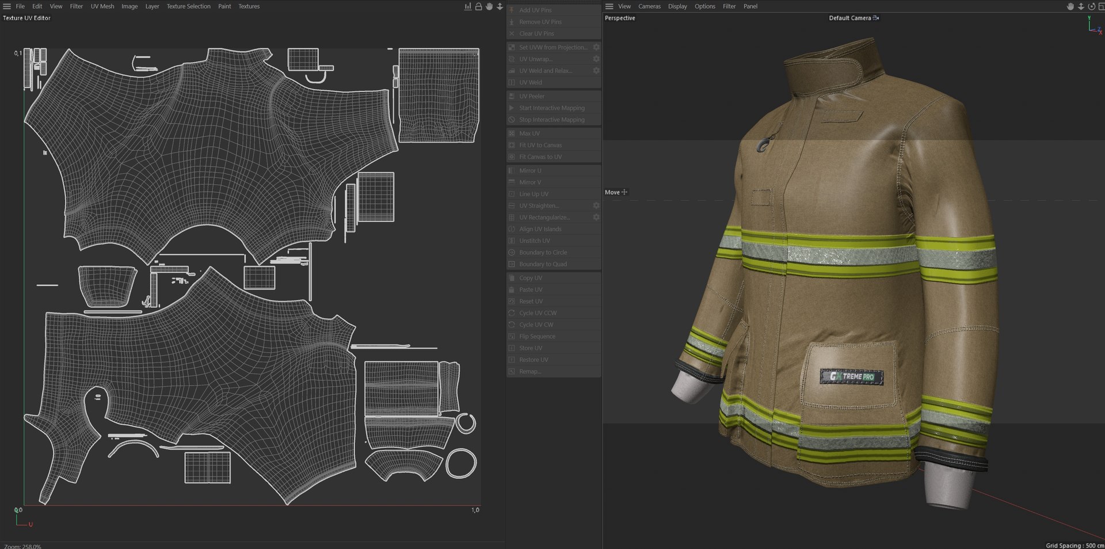Toggle the lock icon in UV editor header
1105x549 pixels.
(x=478, y=6)
